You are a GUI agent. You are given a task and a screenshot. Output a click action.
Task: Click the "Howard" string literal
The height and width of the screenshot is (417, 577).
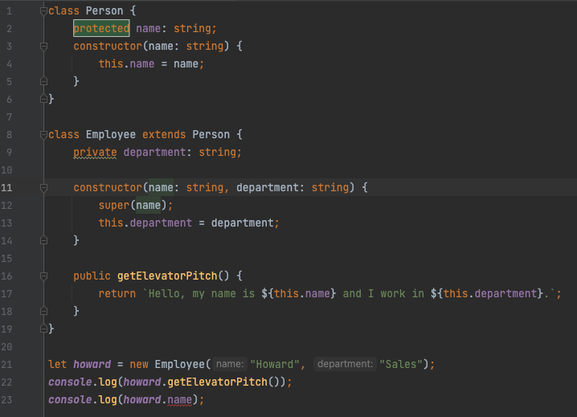point(275,364)
